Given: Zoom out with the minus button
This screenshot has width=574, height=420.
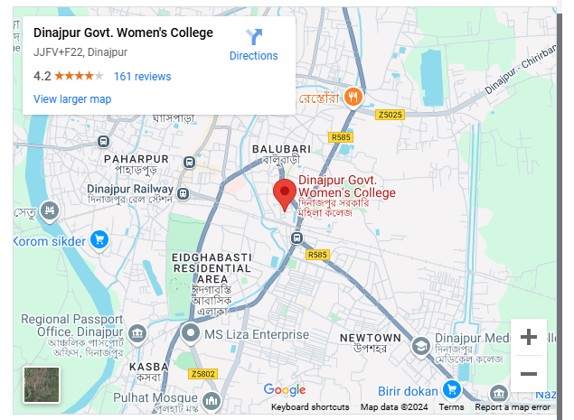Looking at the screenshot, I should (529, 374).
